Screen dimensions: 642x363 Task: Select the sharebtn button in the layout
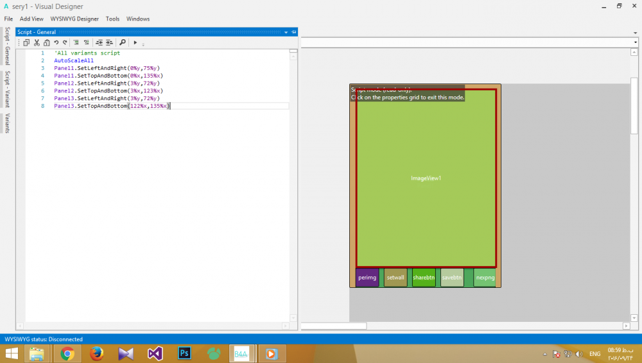424,278
